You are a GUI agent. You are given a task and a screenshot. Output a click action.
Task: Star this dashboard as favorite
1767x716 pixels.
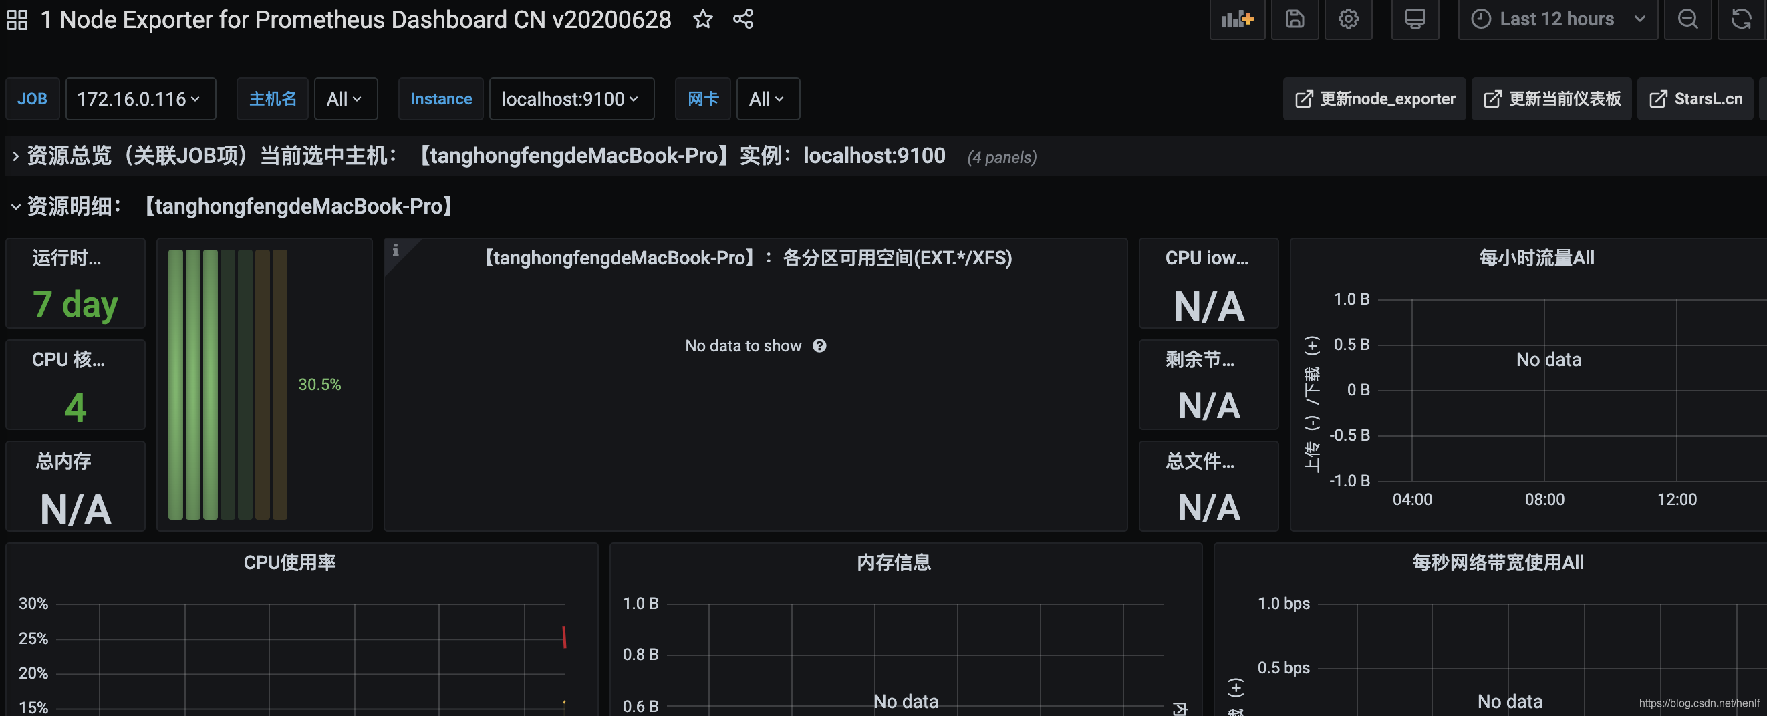click(x=702, y=19)
